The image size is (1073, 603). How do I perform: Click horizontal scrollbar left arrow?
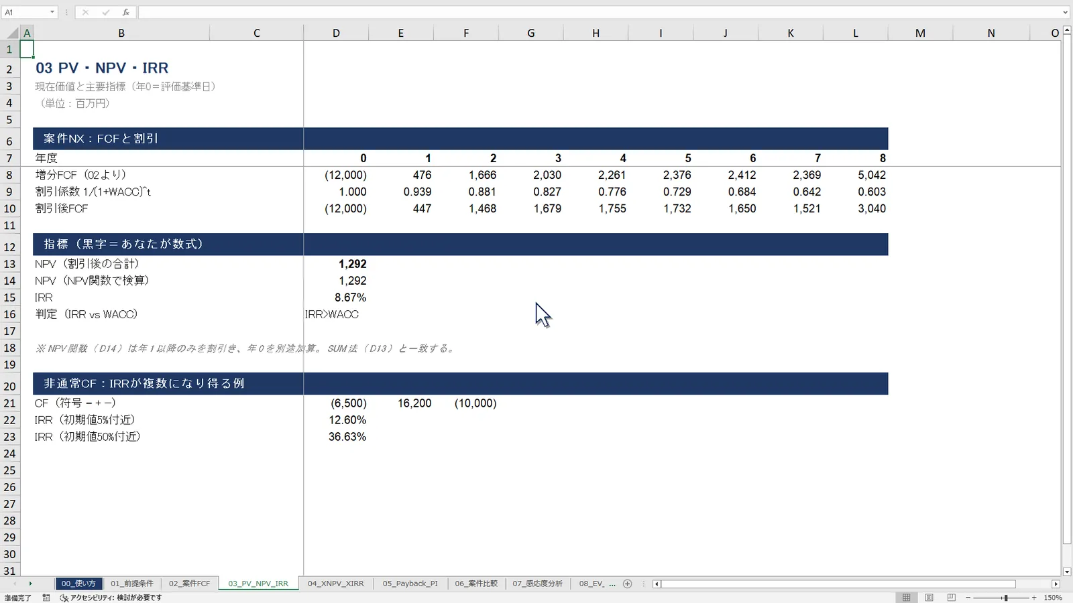(x=657, y=584)
